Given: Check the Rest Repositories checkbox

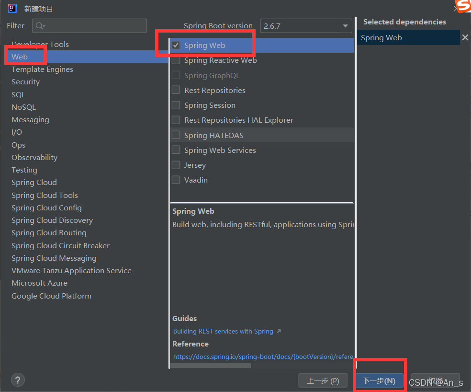Looking at the screenshot, I should pos(176,90).
